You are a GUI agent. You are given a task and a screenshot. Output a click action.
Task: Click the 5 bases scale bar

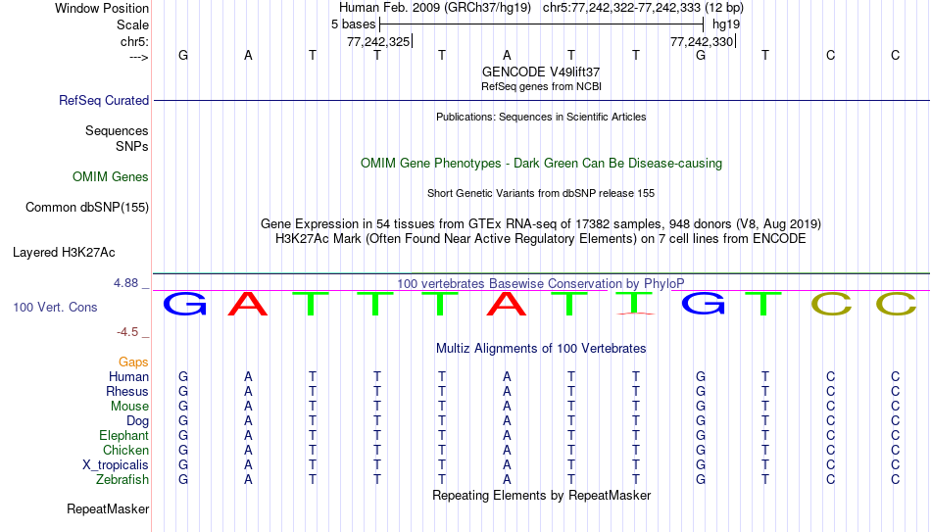[x=541, y=24]
